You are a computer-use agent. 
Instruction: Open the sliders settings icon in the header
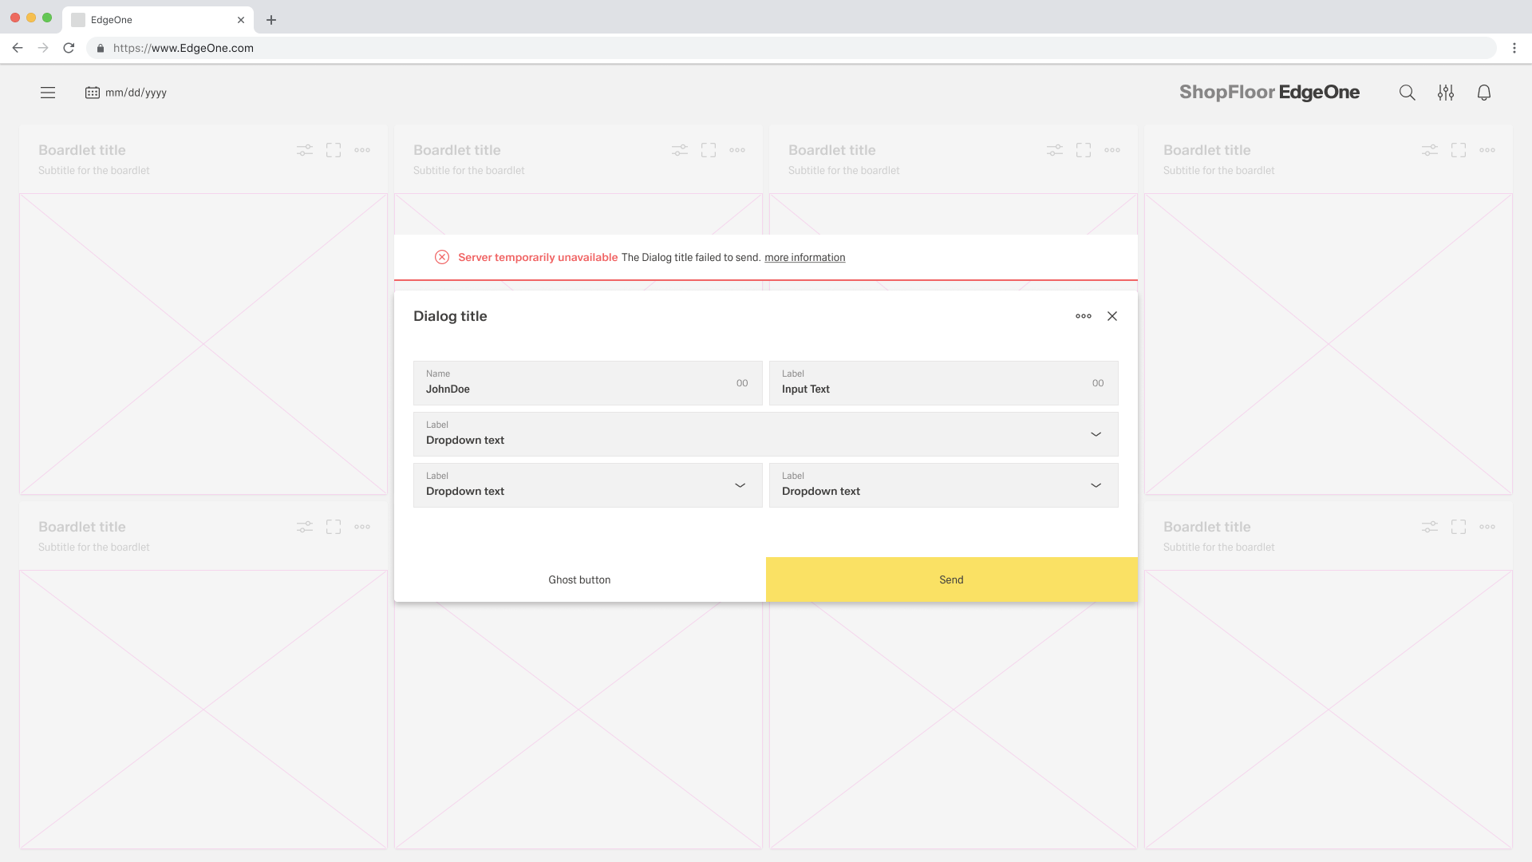click(x=1445, y=93)
